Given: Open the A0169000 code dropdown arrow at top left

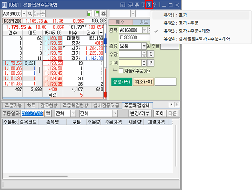Looking at the screenshot, I should pos(24,13).
